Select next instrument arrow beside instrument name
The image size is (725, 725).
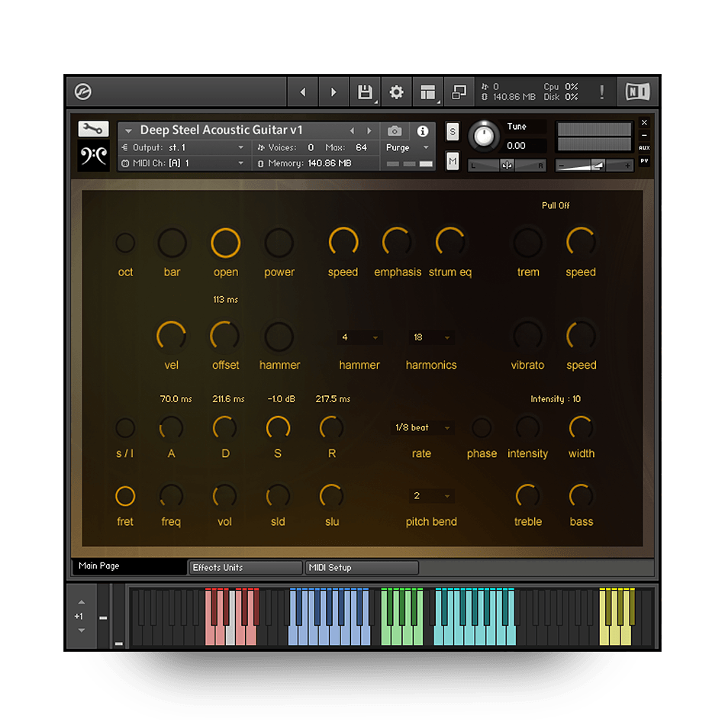369,130
